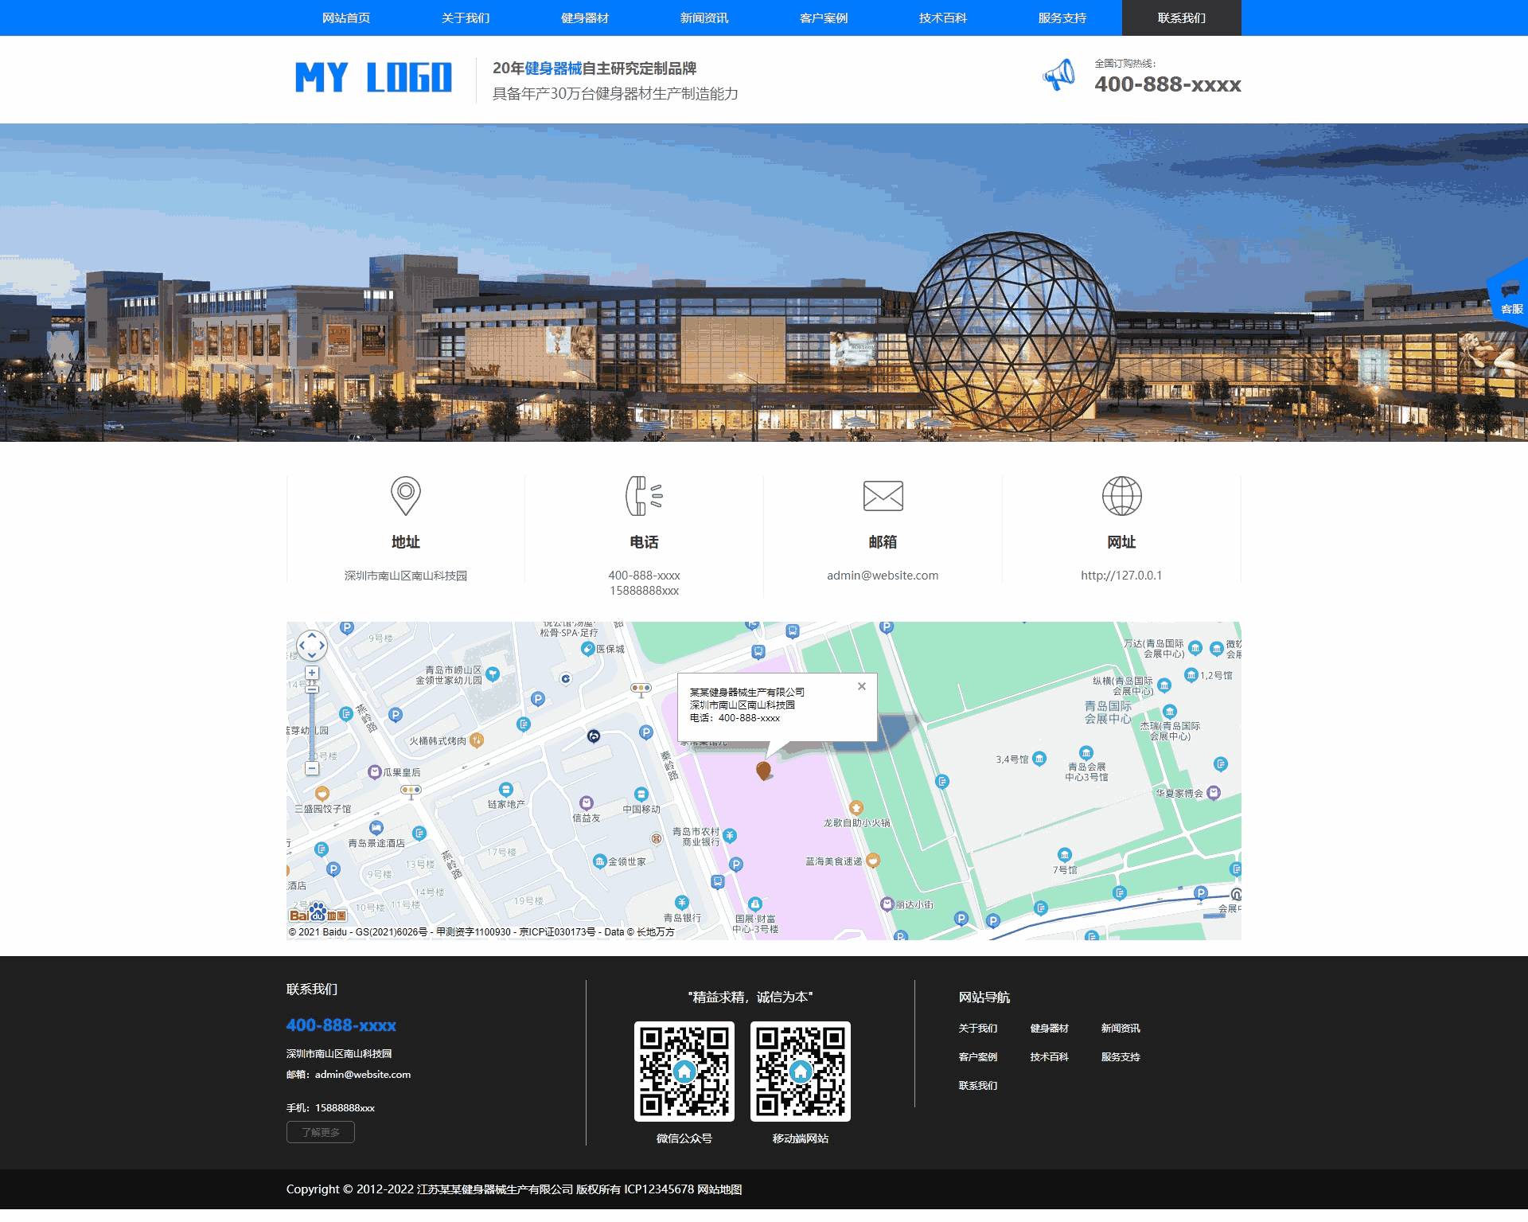Click the MY LOGO site logo
Screen dimensions: 1528x1222
373,78
